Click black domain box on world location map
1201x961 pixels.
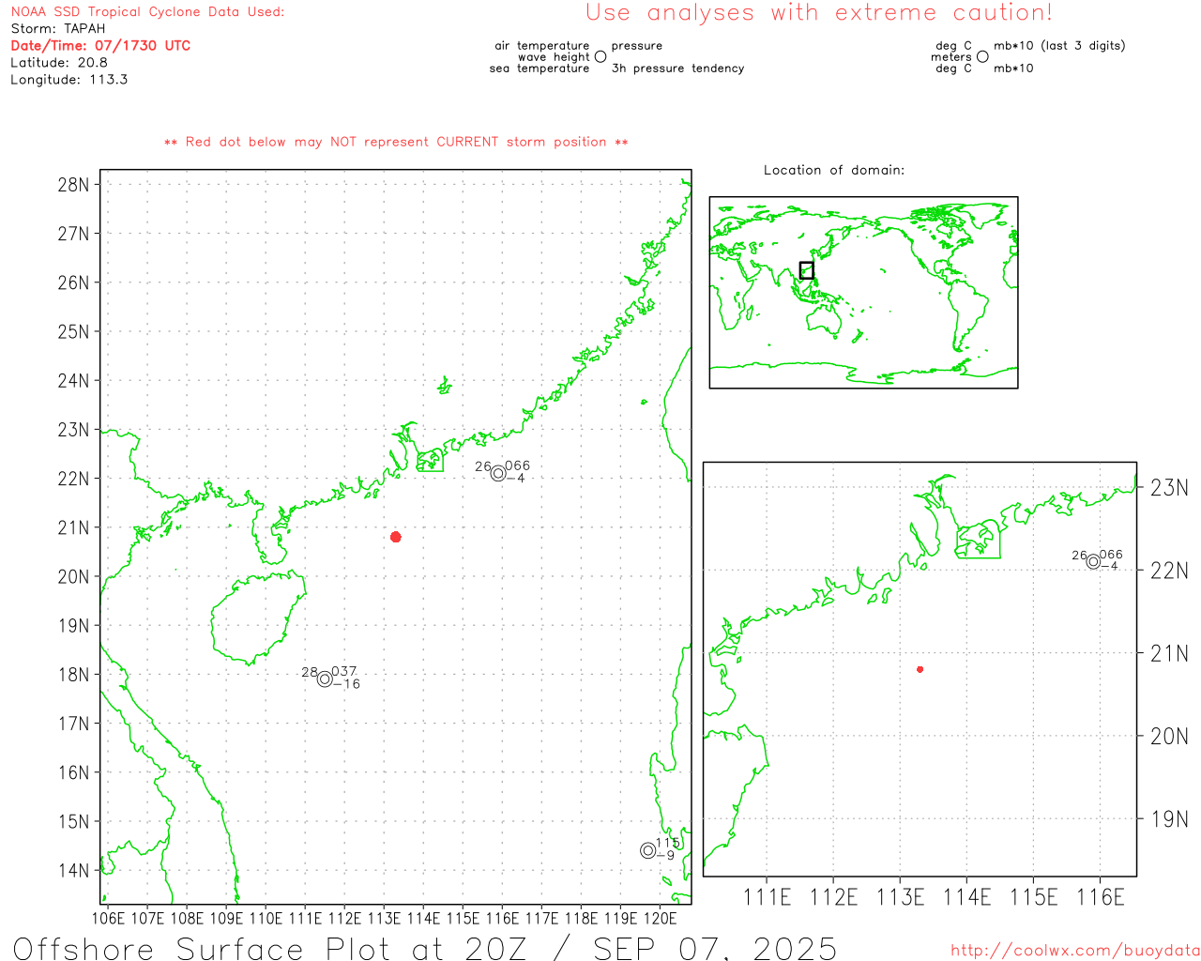pyautogui.click(x=806, y=270)
